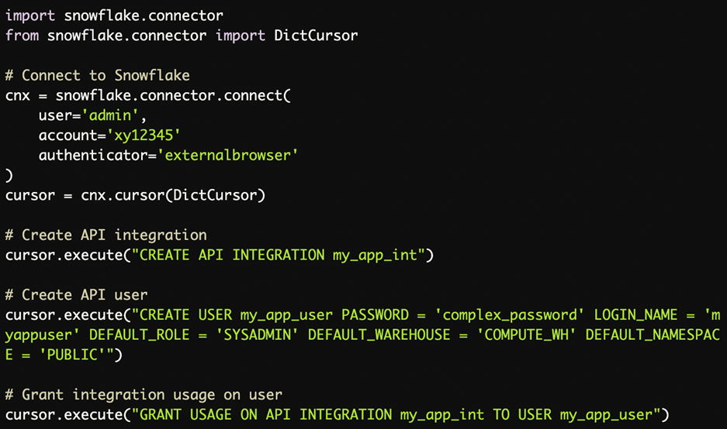The height and width of the screenshot is (429, 727).
Task: Click the 'xy12345' account string
Action: (x=144, y=136)
